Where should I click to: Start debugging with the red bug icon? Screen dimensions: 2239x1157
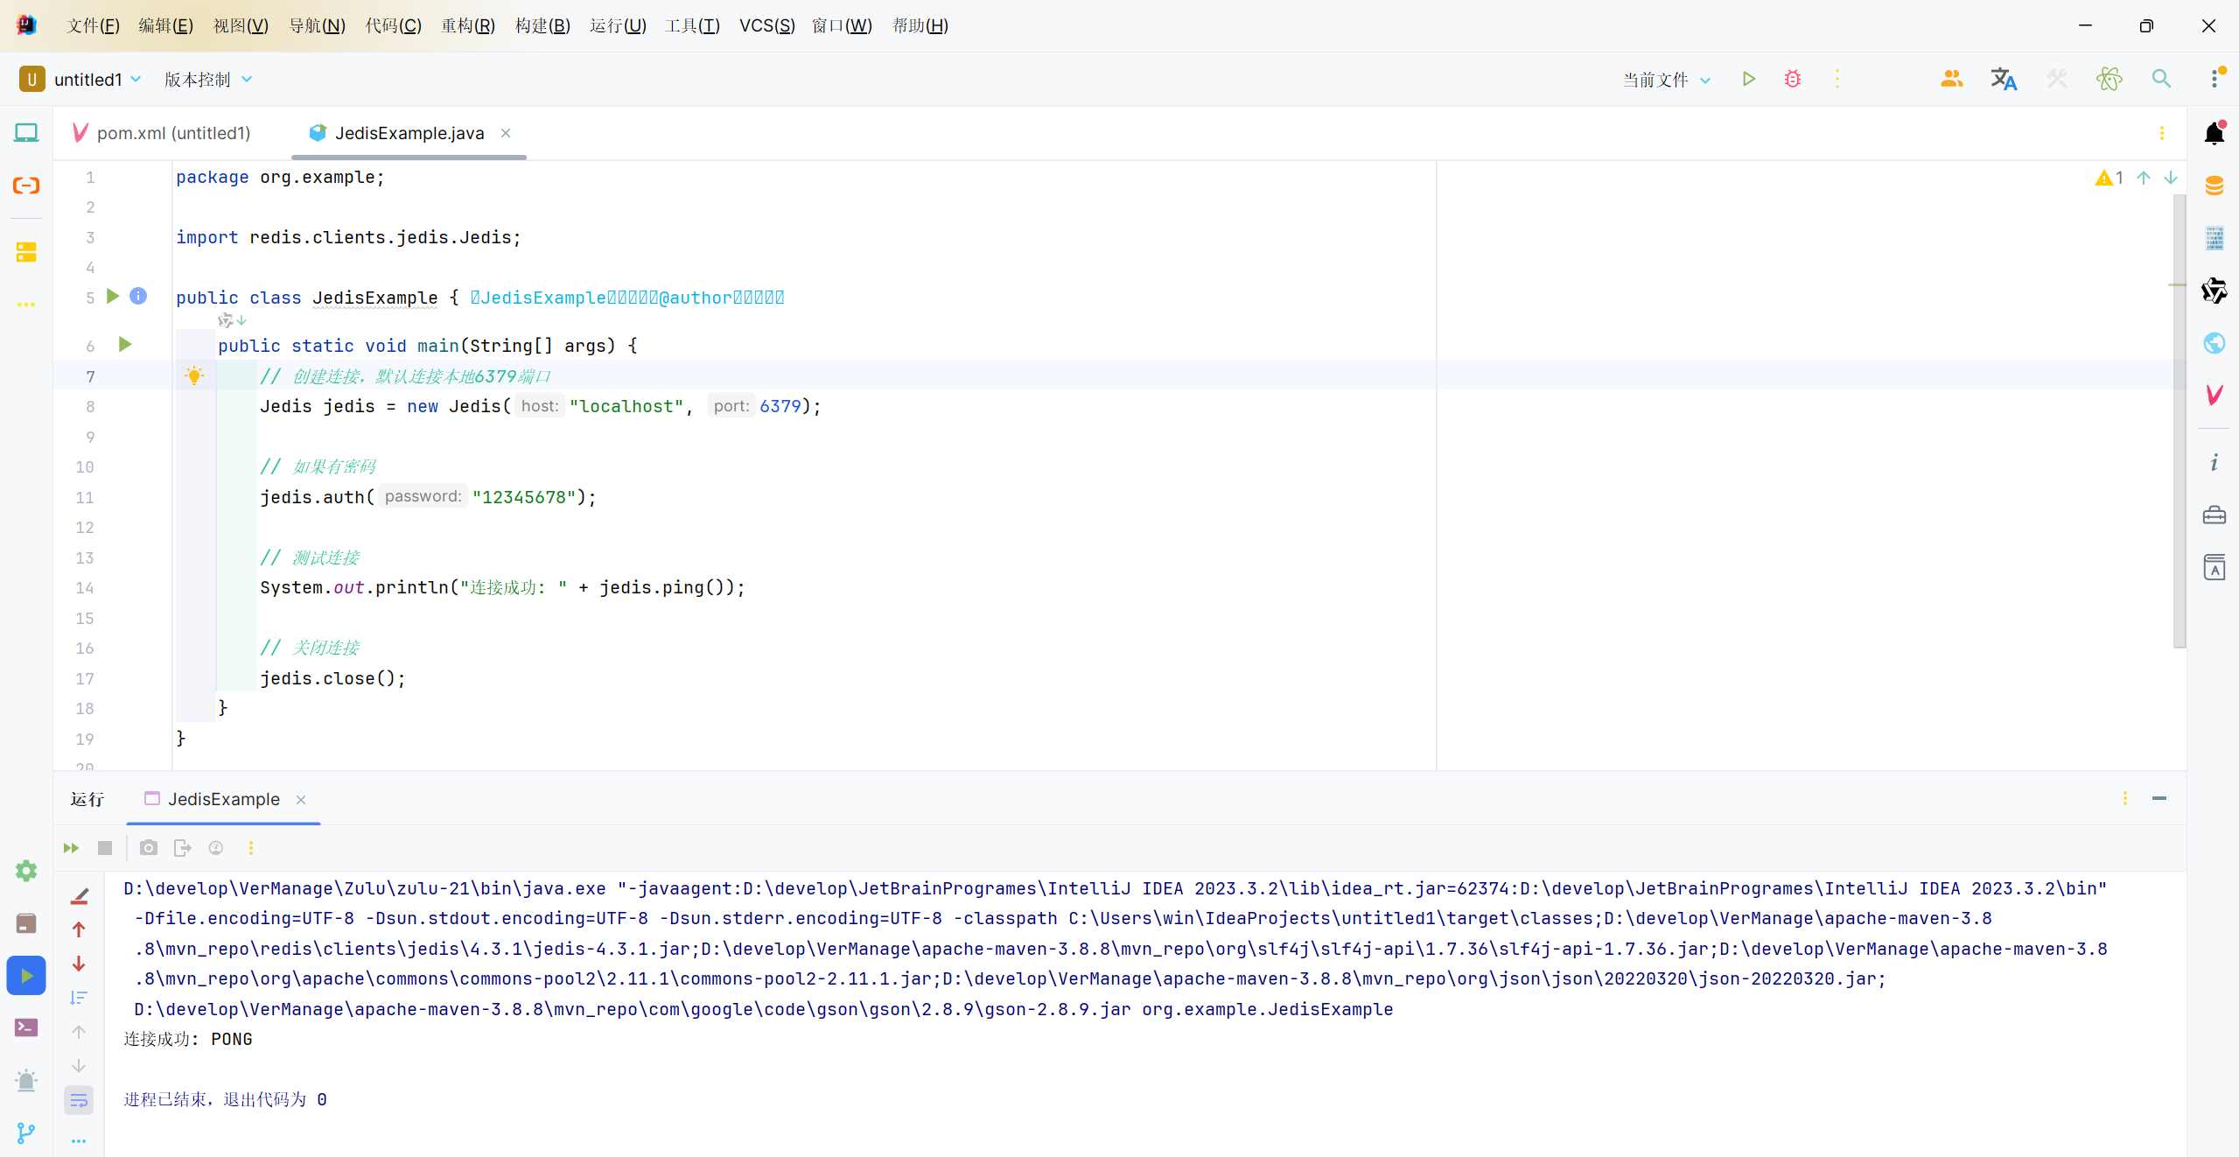(1793, 80)
